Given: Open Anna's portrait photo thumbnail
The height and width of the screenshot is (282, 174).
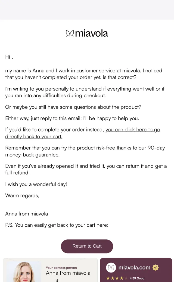Looking at the screenshot, I should pyautogui.click(x=23, y=272).
